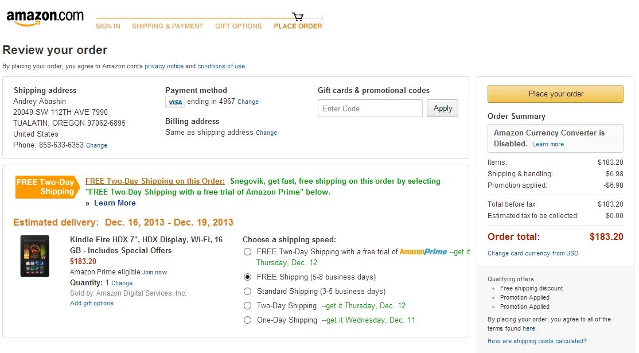The height and width of the screenshot is (353, 639).
Task: Open Learn More about free shipping
Action: click(115, 203)
